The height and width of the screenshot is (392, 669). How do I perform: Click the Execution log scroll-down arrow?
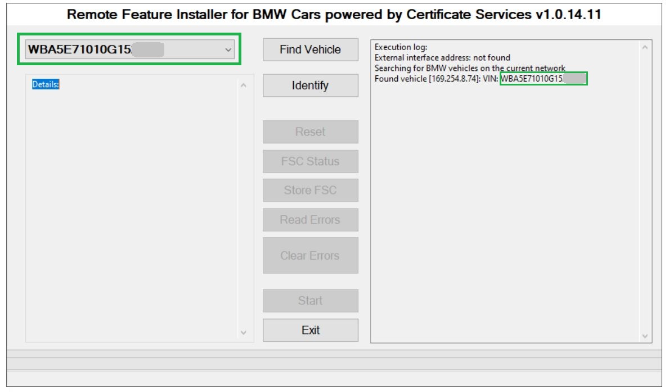coord(645,336)
